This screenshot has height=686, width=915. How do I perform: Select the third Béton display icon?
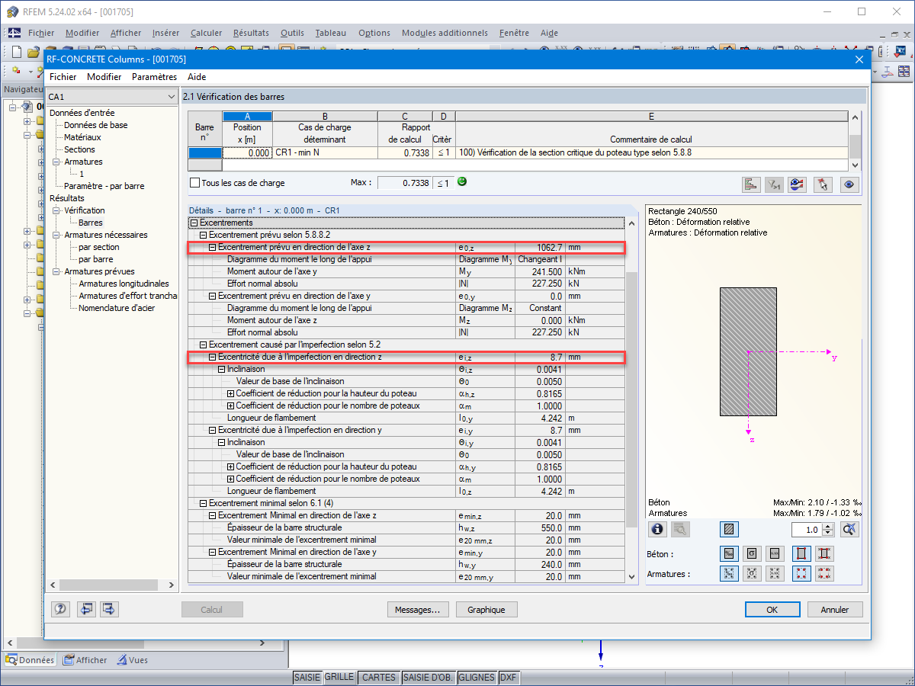(776, 553)
